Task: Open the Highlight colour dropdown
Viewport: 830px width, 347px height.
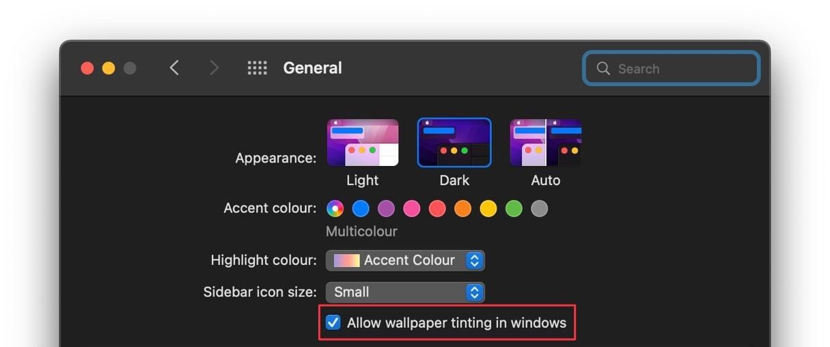Action: [405, 260]
